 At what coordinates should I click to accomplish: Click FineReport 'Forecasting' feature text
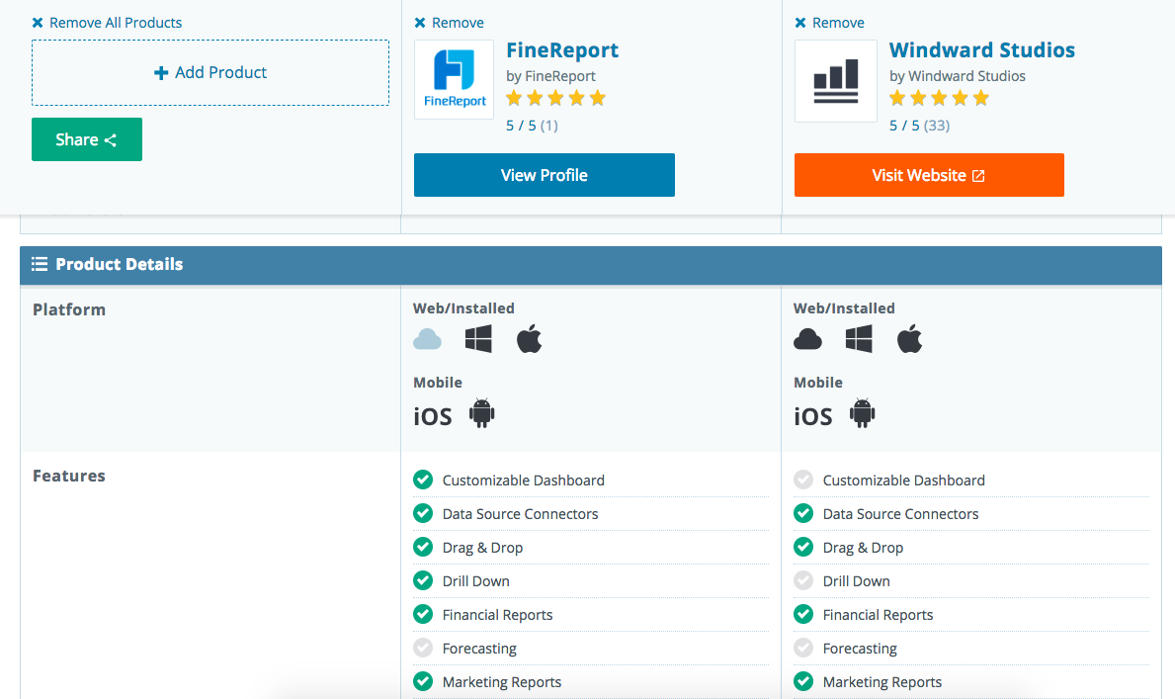point(479,649)
